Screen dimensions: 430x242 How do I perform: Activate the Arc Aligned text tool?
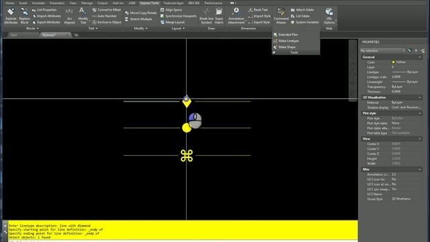coord(69,16)
